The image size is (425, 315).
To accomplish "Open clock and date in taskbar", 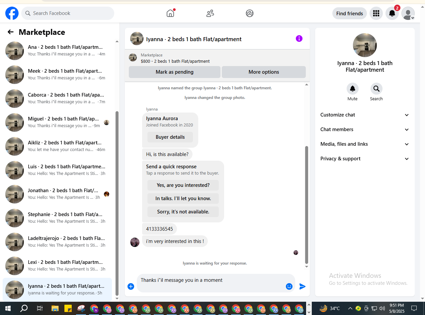I will coord(396,308).
